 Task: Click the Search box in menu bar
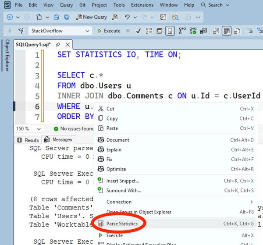[215, 5]
